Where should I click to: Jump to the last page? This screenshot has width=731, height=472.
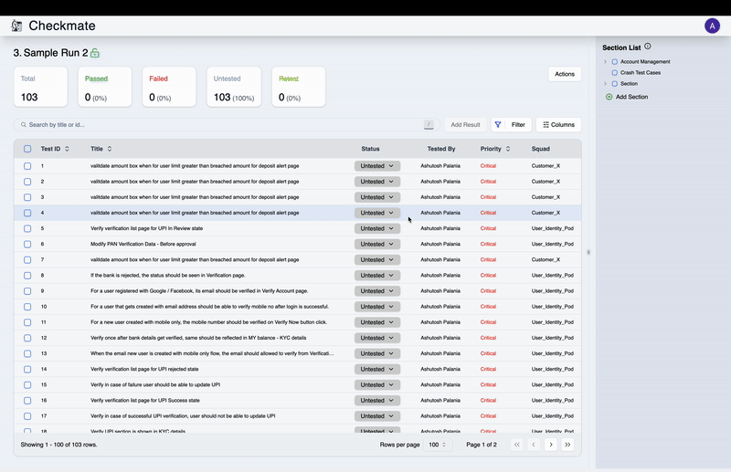click(x=568, y=445)
